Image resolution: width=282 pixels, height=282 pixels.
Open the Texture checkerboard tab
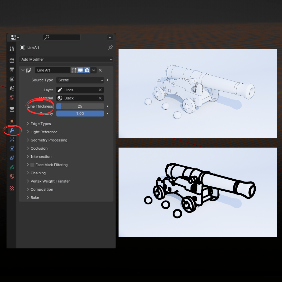click(x=12, y=188)
